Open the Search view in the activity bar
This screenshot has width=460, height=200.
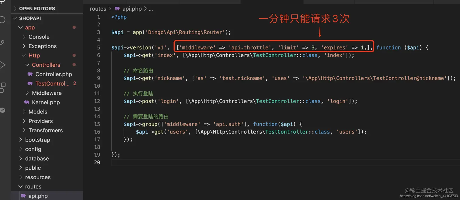tap(2, 19)
